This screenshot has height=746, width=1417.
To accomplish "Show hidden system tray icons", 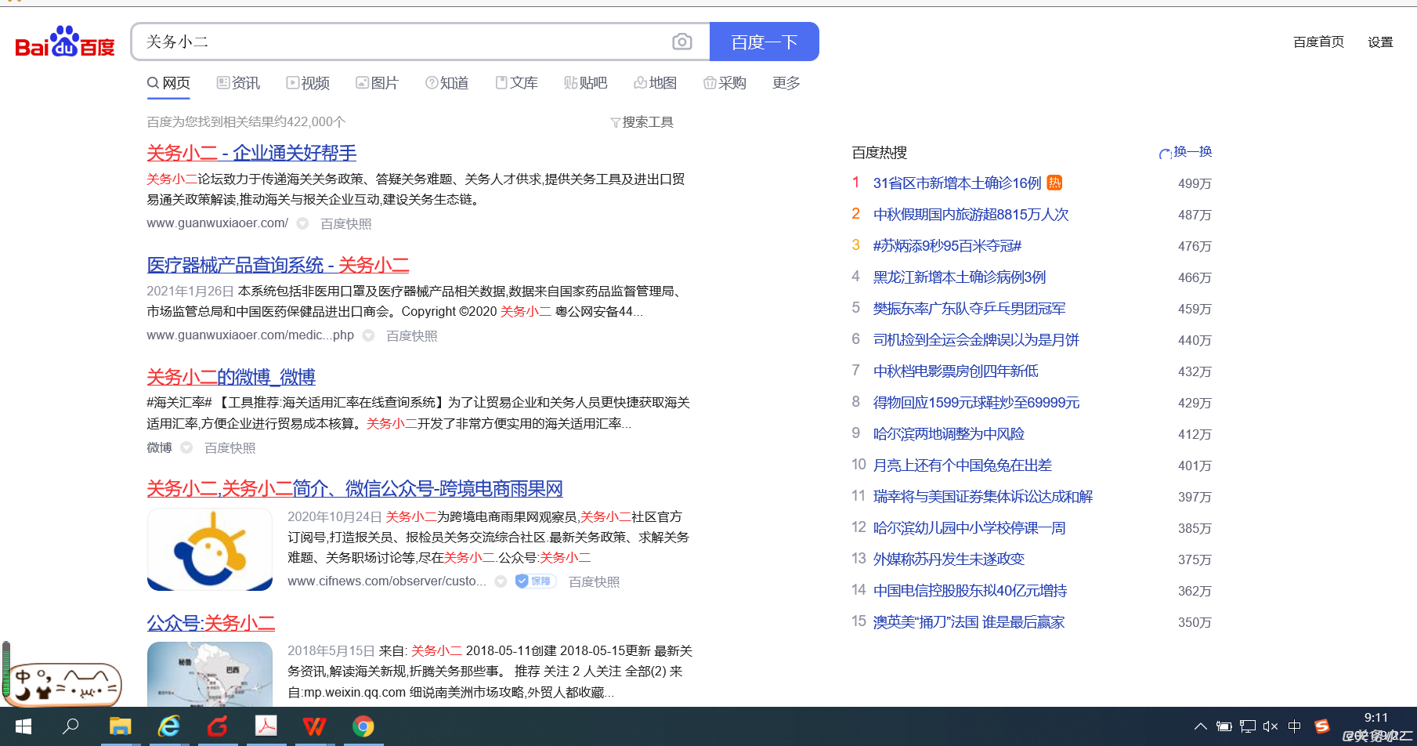I will [x=1200, y=726].
